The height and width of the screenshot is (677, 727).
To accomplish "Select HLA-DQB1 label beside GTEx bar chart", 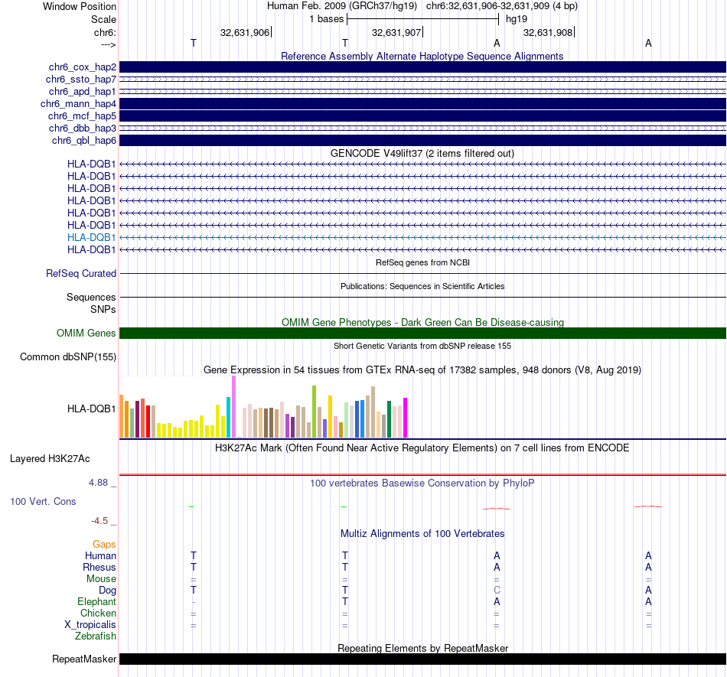I will pos(91,408).
